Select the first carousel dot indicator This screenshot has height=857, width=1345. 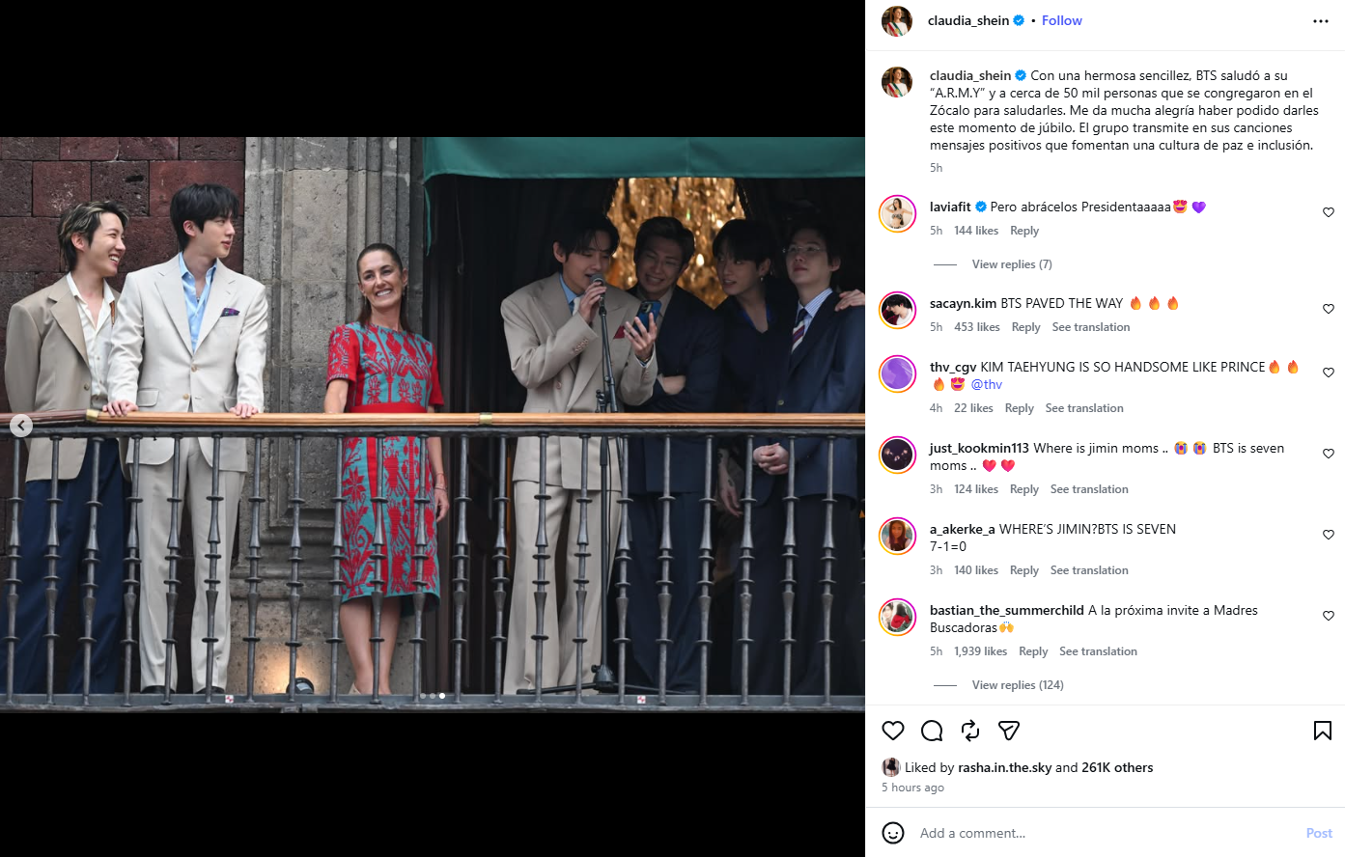[x=422, y=696]
